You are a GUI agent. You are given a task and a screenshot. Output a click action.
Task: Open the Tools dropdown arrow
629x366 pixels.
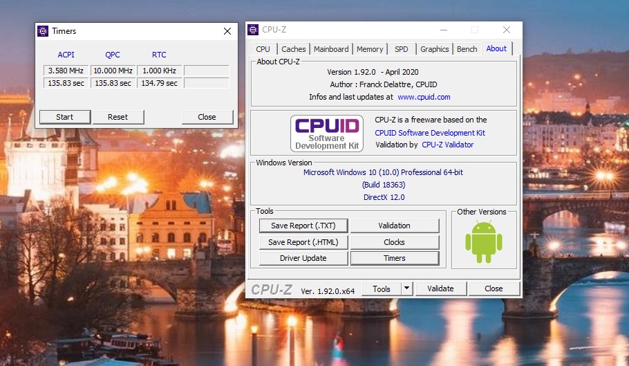[406, 288]
